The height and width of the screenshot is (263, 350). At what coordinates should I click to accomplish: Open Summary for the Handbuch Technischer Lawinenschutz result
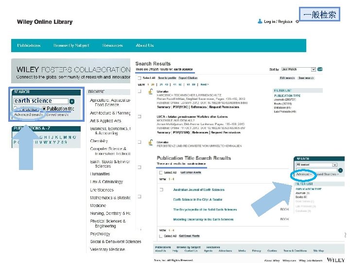[x=164, y=107]
